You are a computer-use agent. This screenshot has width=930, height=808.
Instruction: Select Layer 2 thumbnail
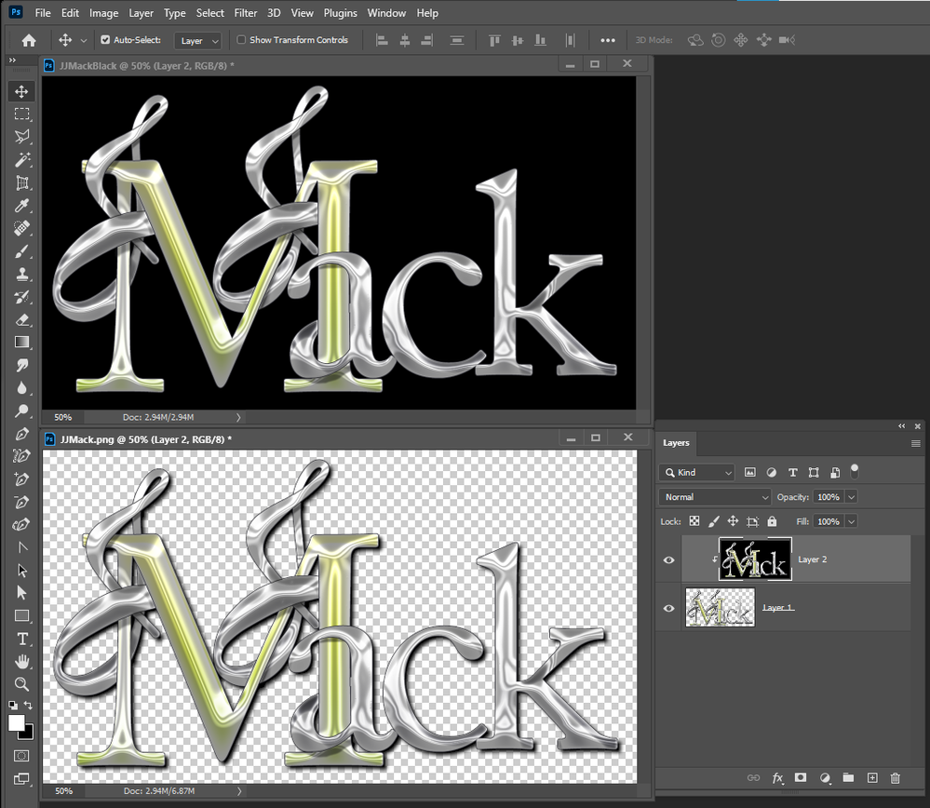pos(755,559)
